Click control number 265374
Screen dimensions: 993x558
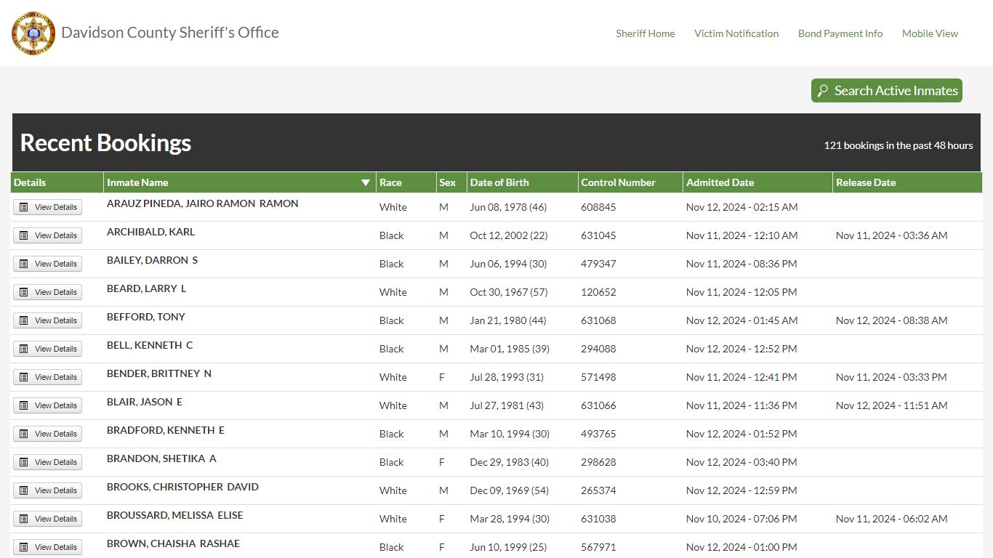click(598, 490)
